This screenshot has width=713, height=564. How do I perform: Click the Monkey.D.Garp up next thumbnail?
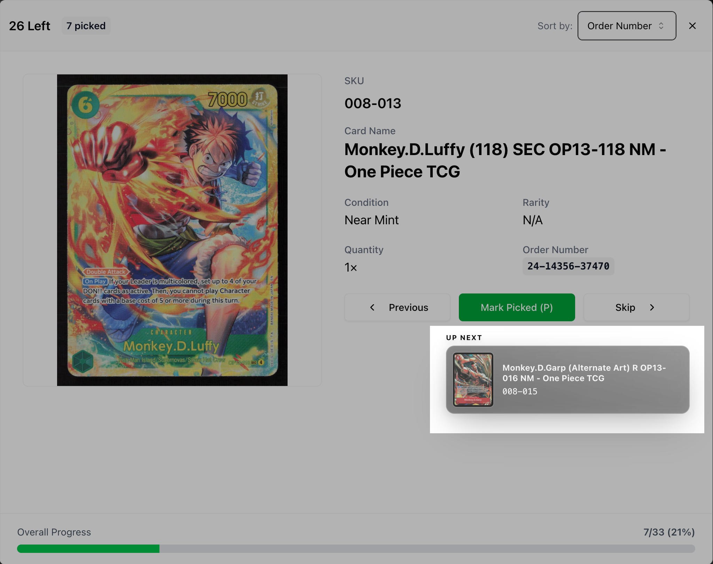coord(473,380)
